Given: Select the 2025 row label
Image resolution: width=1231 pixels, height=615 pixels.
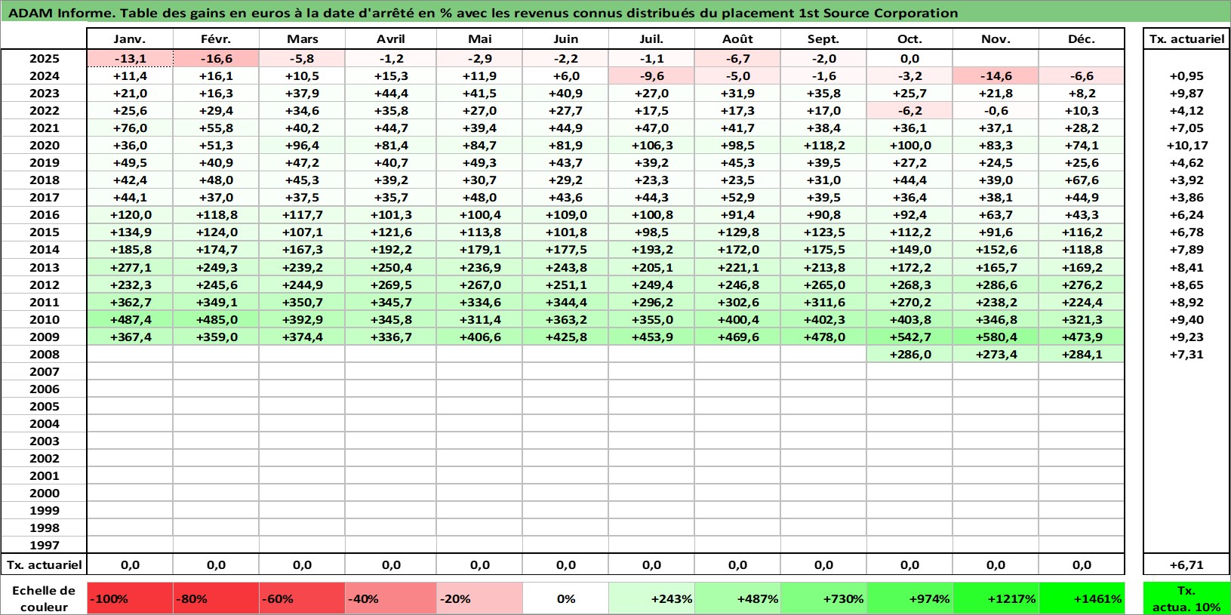Looking at the screenshot, I should coord(44,58).
